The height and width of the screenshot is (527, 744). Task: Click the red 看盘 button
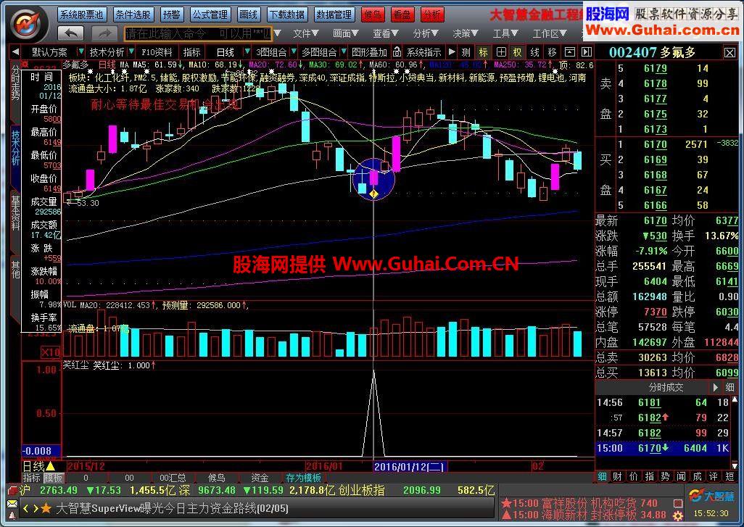[402, 14]
